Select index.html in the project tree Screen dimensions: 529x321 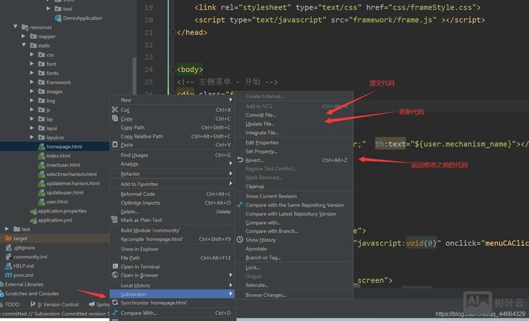click(x=58, y=156)
